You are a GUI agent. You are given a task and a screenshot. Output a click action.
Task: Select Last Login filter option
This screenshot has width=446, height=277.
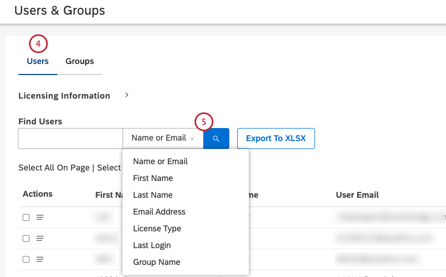click(x=152, y=246)
